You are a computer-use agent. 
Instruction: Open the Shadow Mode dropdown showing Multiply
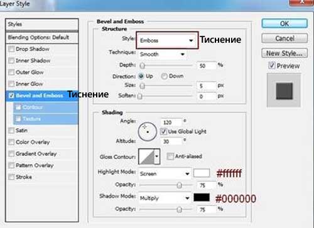[165, 198]
